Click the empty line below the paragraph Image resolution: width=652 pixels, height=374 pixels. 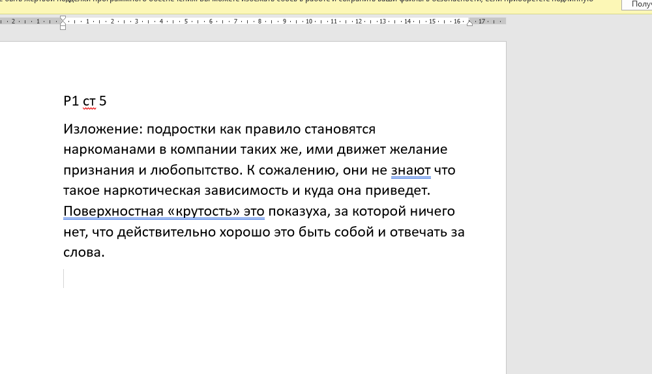196,279
